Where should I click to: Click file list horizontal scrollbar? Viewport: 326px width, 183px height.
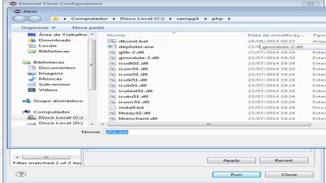pos(209,124)
